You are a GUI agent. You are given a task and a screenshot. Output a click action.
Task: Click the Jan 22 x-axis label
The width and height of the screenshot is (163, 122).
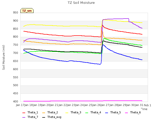[62, 105]
